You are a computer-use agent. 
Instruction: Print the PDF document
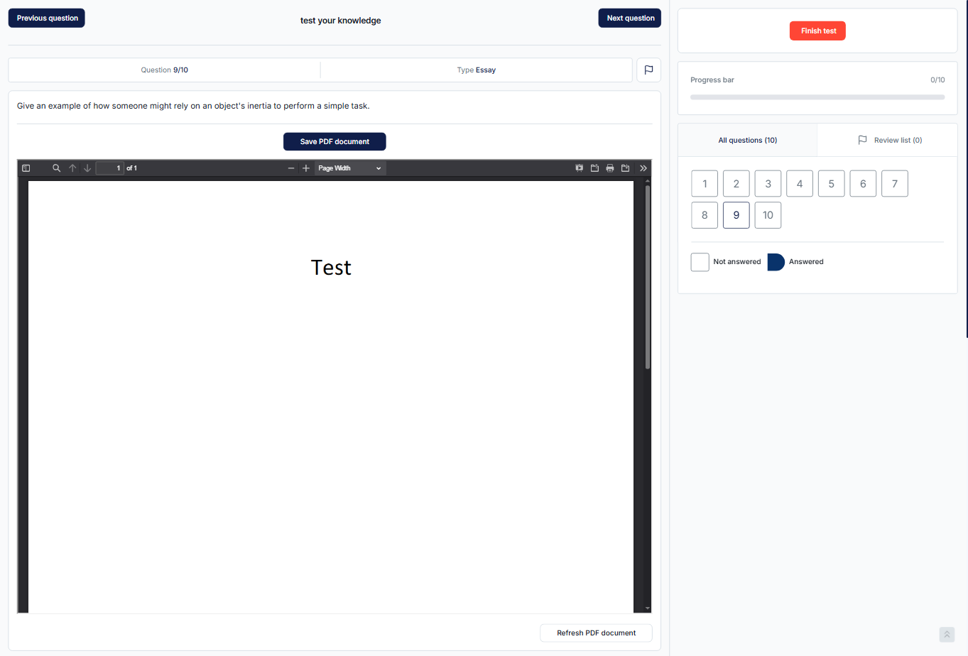pos(610,168)
